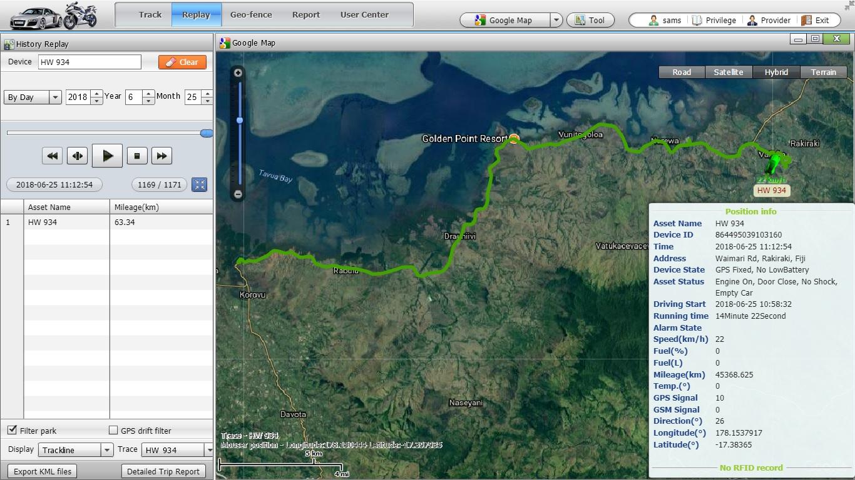The width and height of the screenshot is (855, 480).
Task: Switch to the Geo-fence tab
Action: tap(251, 14)
